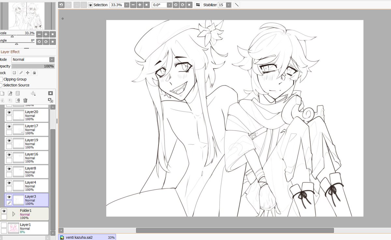Toggle lock all padlock icon

[x=35, y=73]
